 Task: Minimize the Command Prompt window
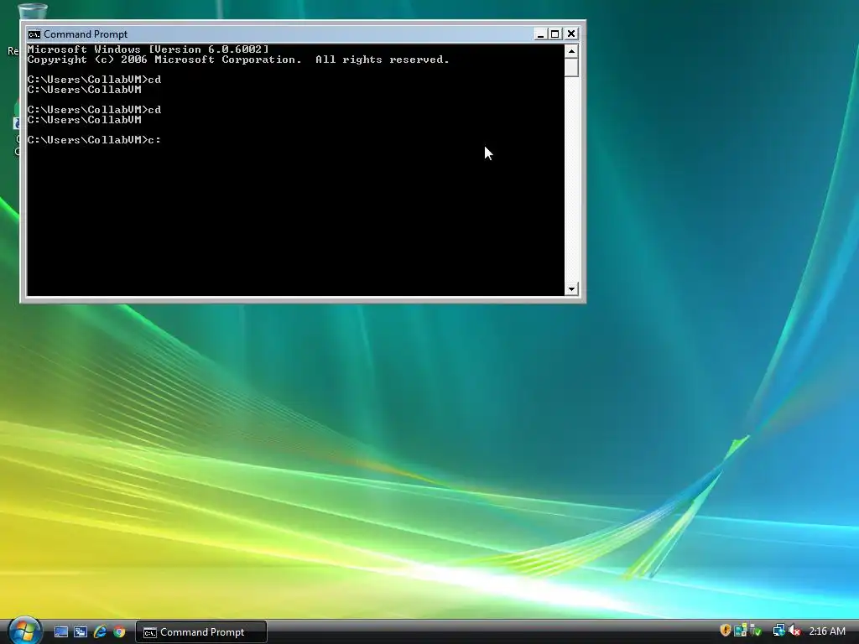click(x=539, y=34)
